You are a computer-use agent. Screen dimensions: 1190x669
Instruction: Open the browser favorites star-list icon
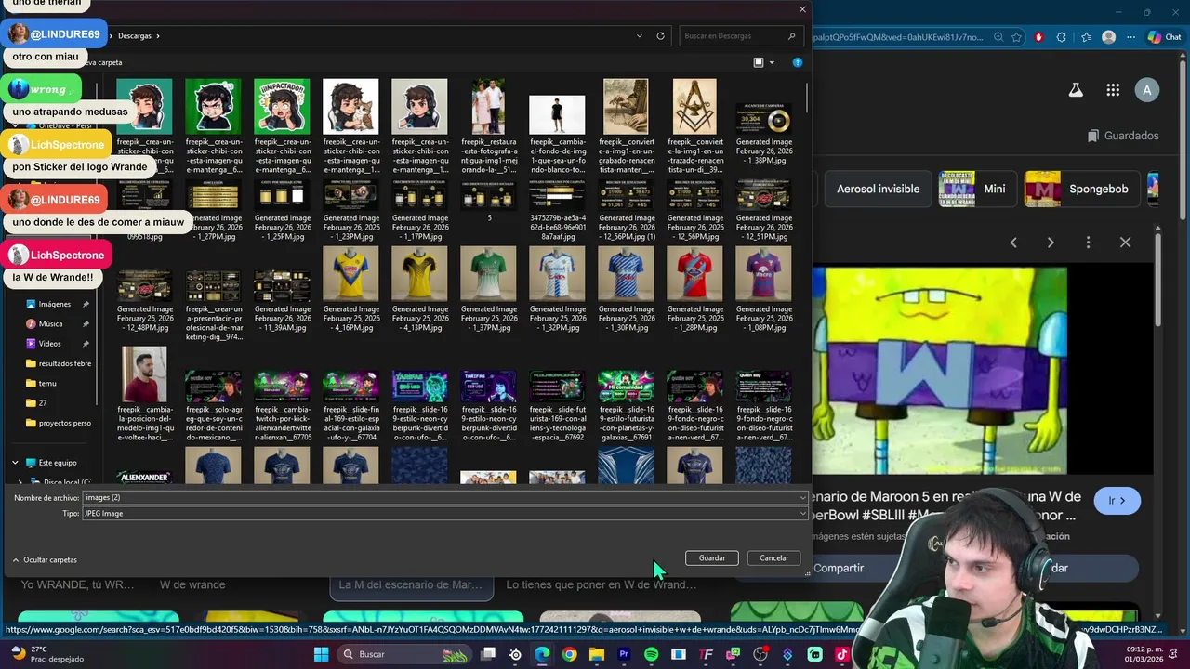click(x=1086, y=37)
